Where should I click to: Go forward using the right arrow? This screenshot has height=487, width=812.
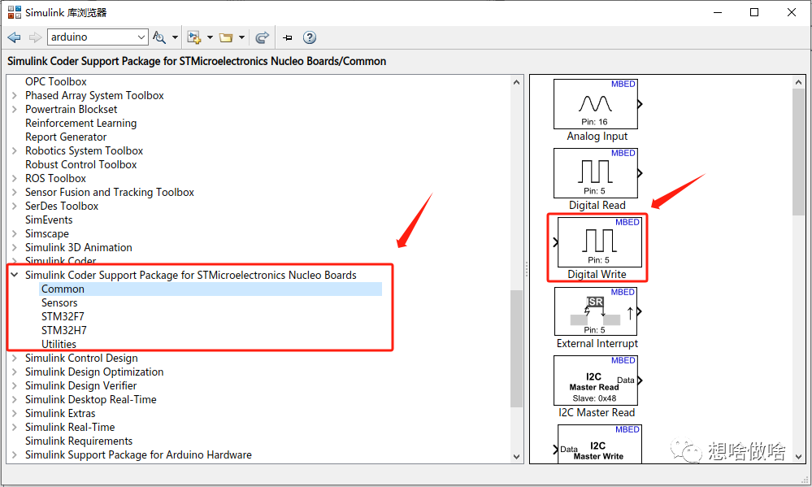pyautogui.click(x=35, y=37)
